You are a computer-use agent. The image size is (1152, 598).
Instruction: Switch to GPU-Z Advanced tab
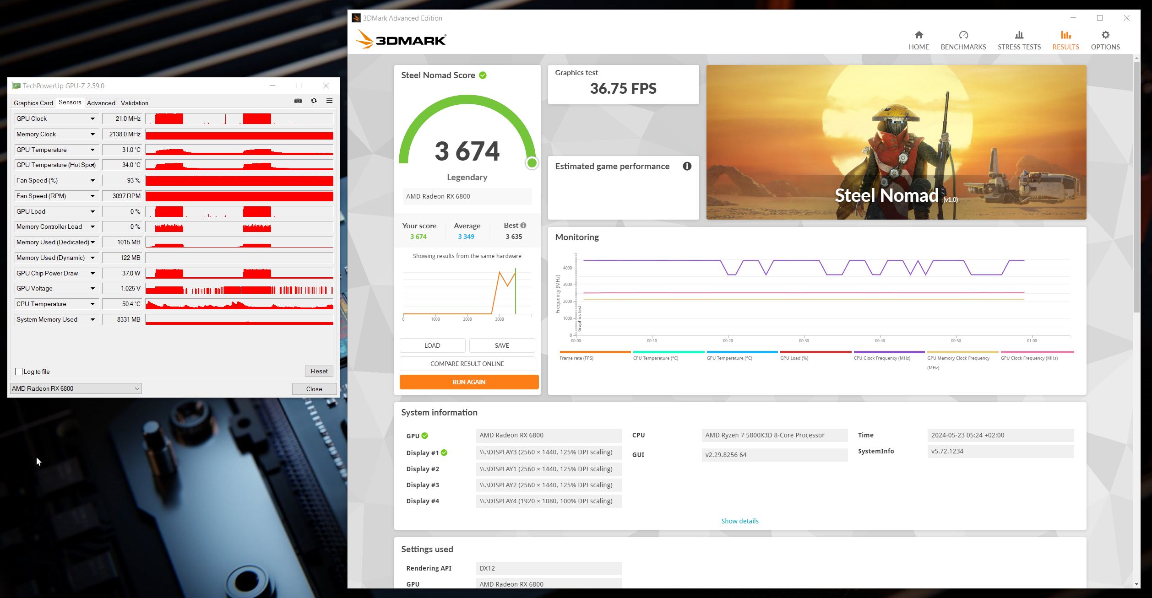[x=101, y=103]
